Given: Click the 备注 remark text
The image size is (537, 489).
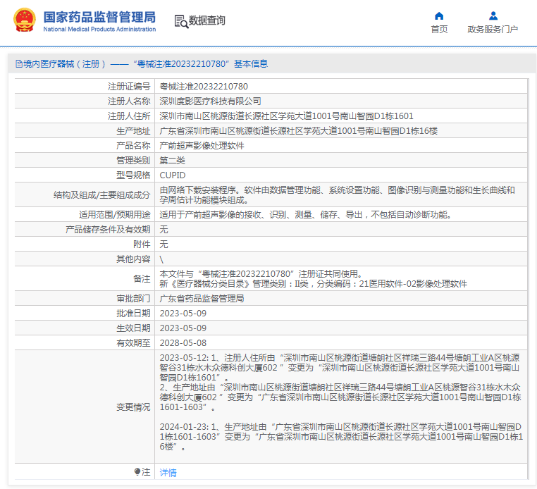Looking at the screenshot, I should point(314,279).
